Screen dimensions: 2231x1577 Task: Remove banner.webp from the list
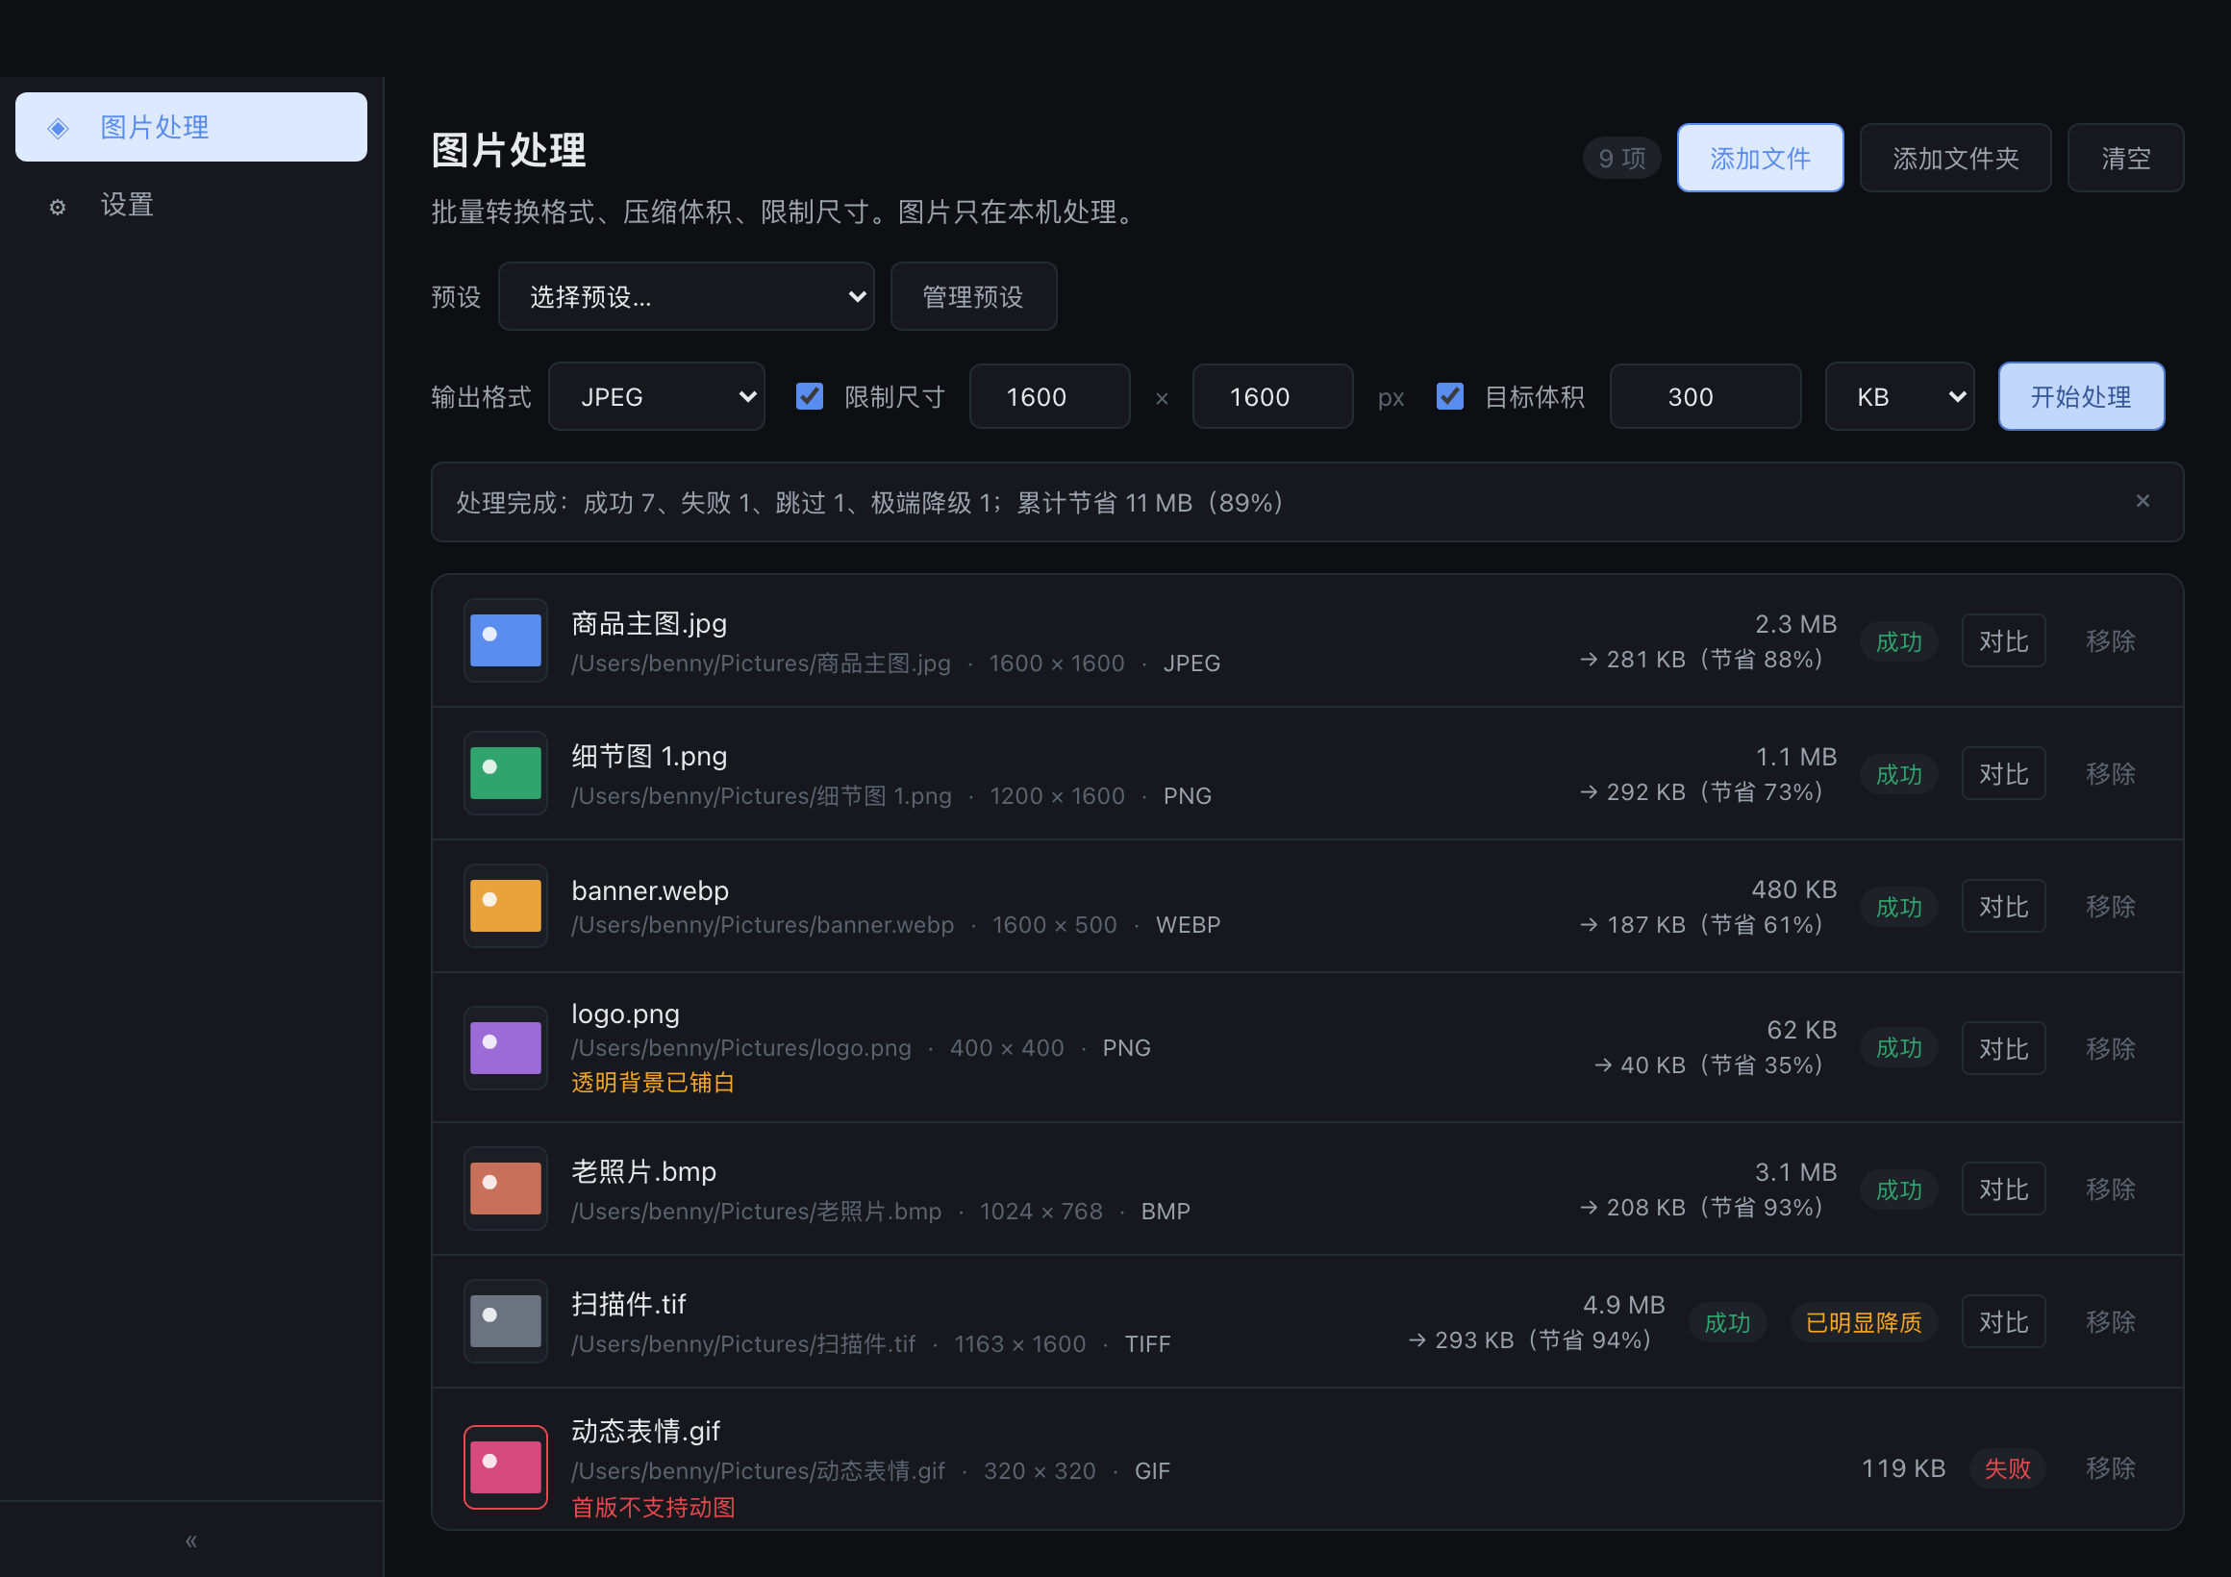[x=2111, y=907]
